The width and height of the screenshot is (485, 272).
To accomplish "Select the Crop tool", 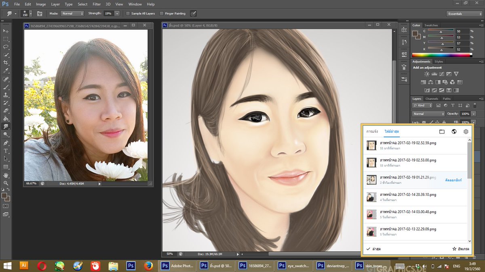I will [6, 63].
